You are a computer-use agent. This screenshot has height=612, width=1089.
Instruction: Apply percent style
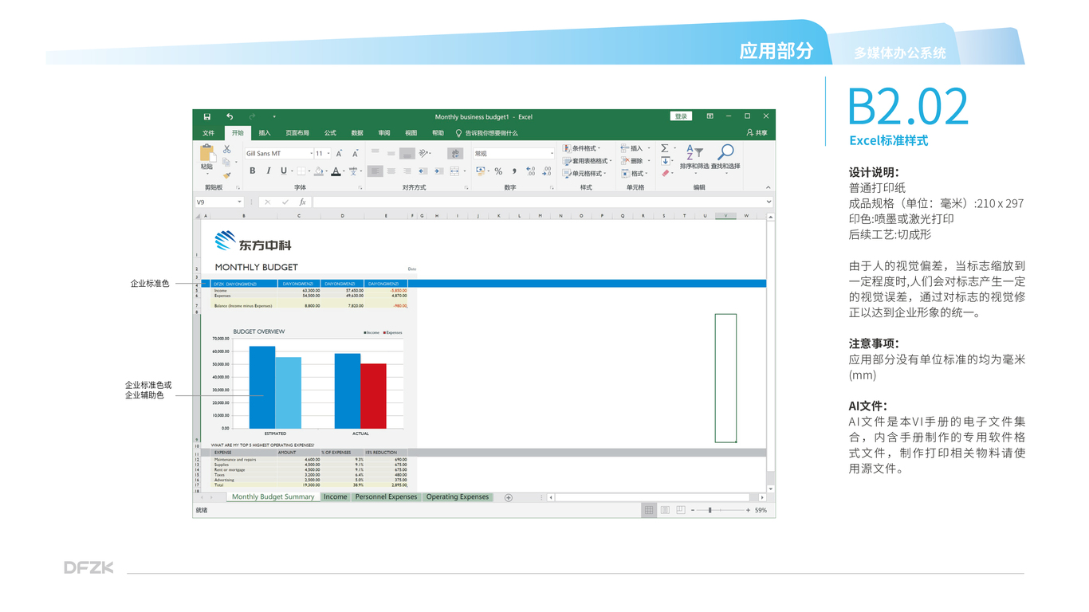click(498, 171)
